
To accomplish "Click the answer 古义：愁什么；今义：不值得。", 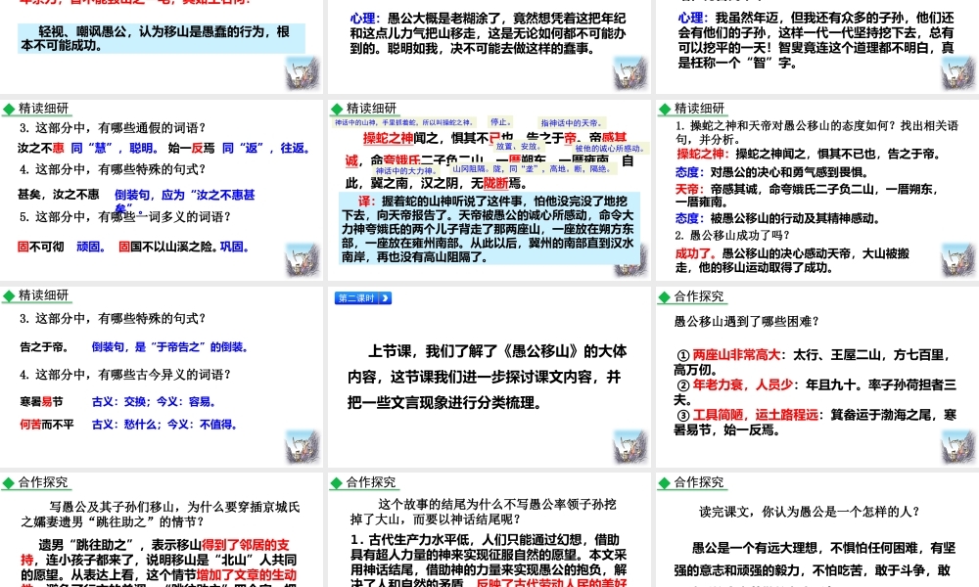I will 164,425.
